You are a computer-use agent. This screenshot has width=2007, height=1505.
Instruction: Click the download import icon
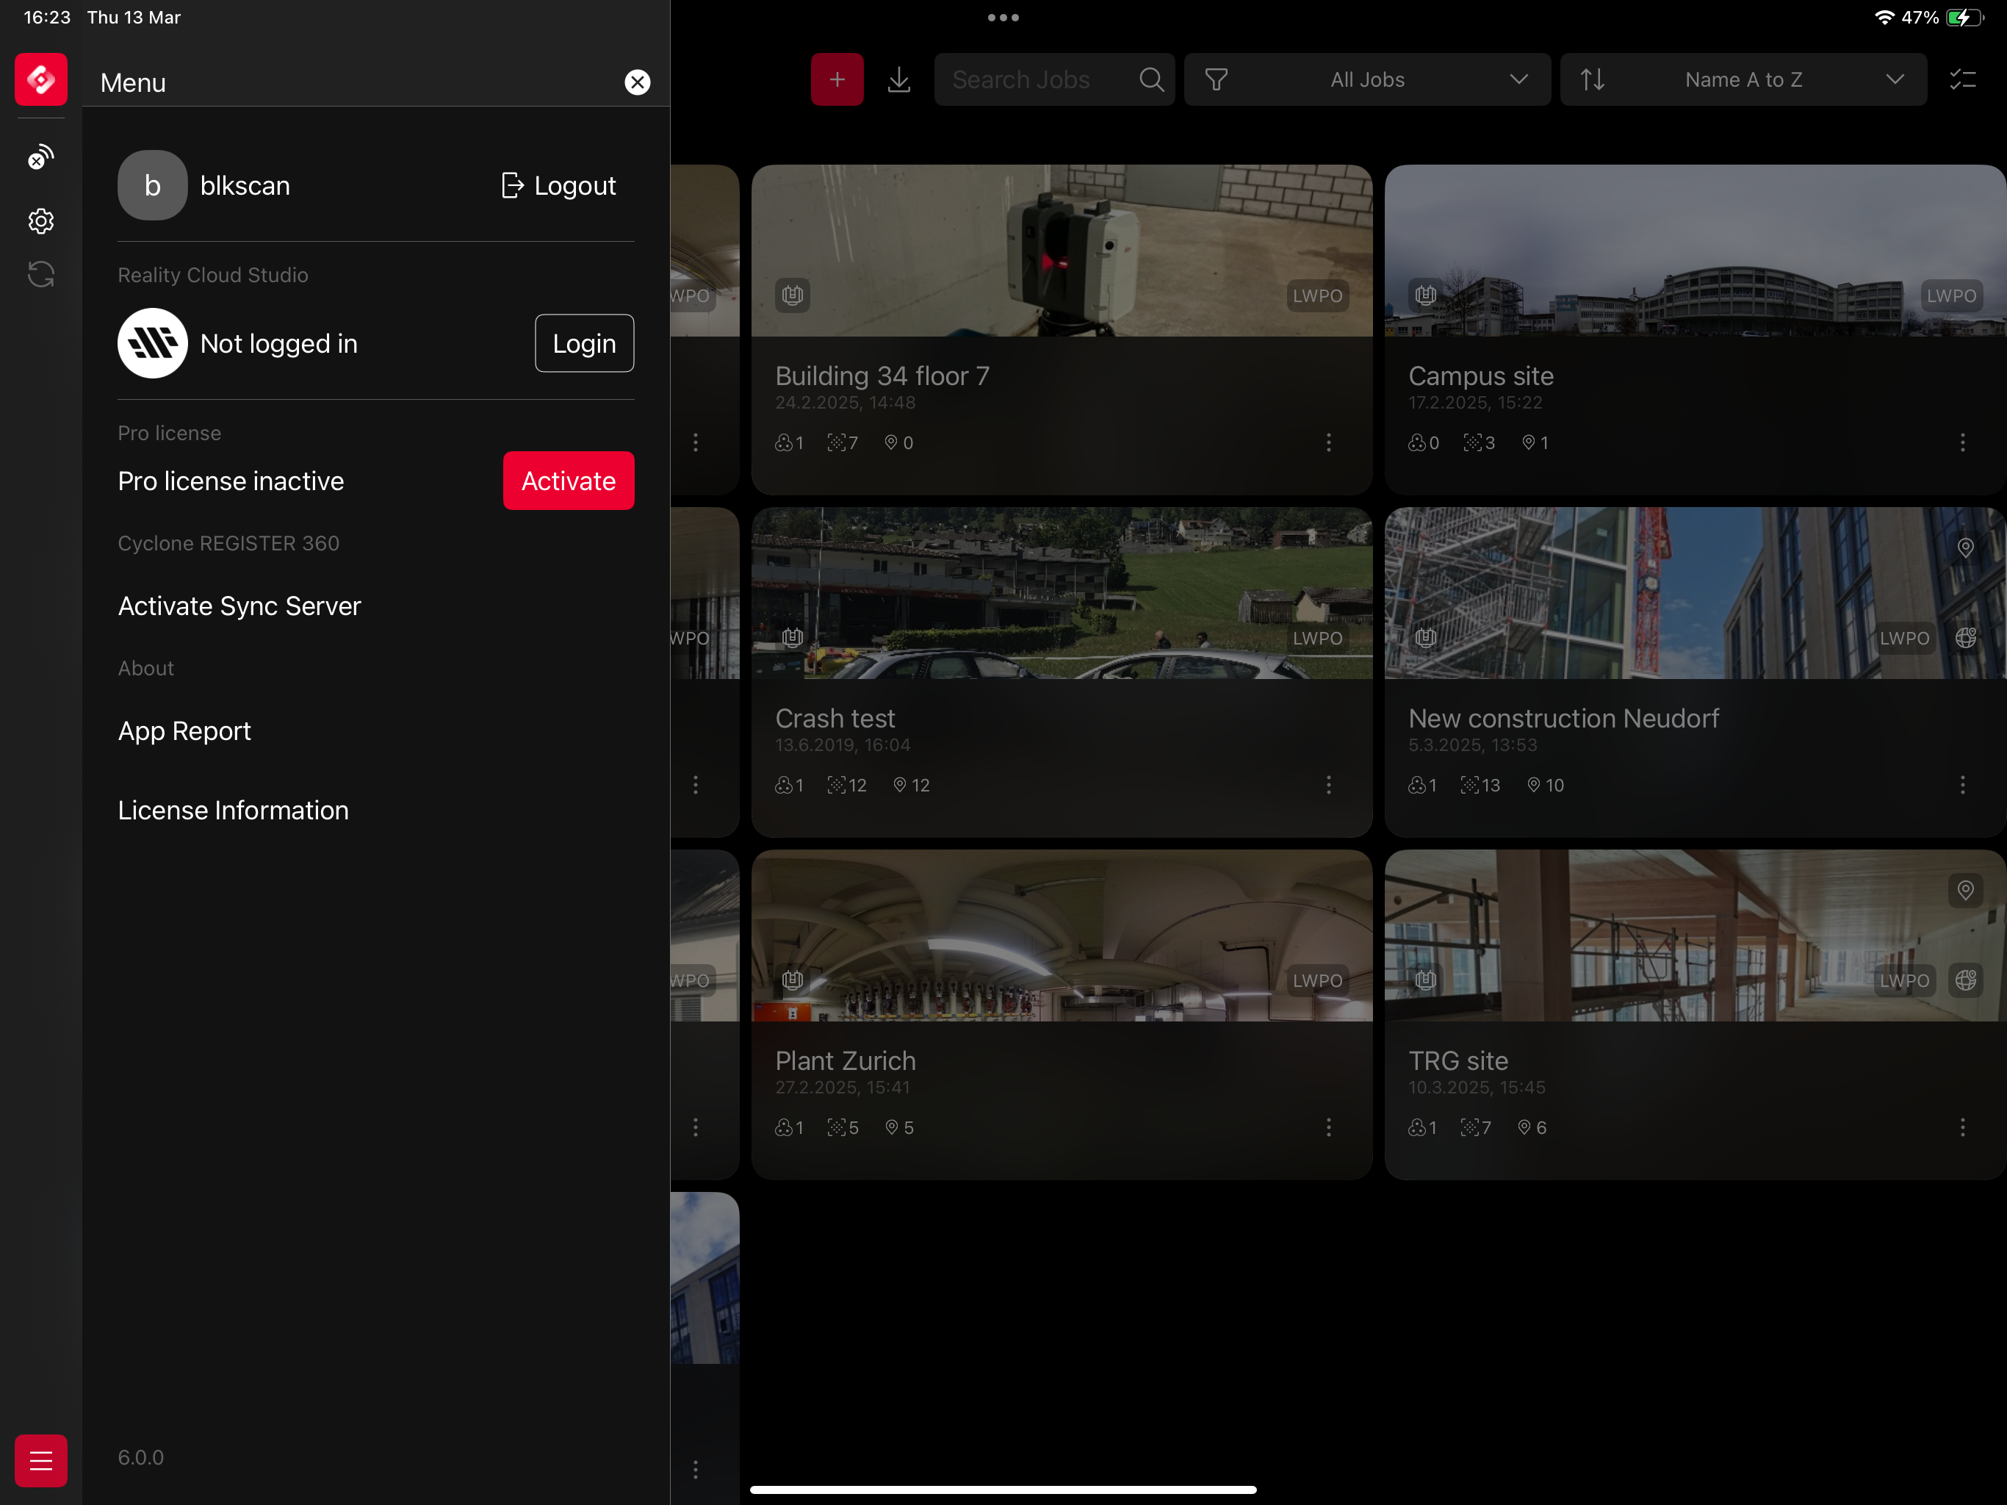pyautogui.click(x=898, y=79)
